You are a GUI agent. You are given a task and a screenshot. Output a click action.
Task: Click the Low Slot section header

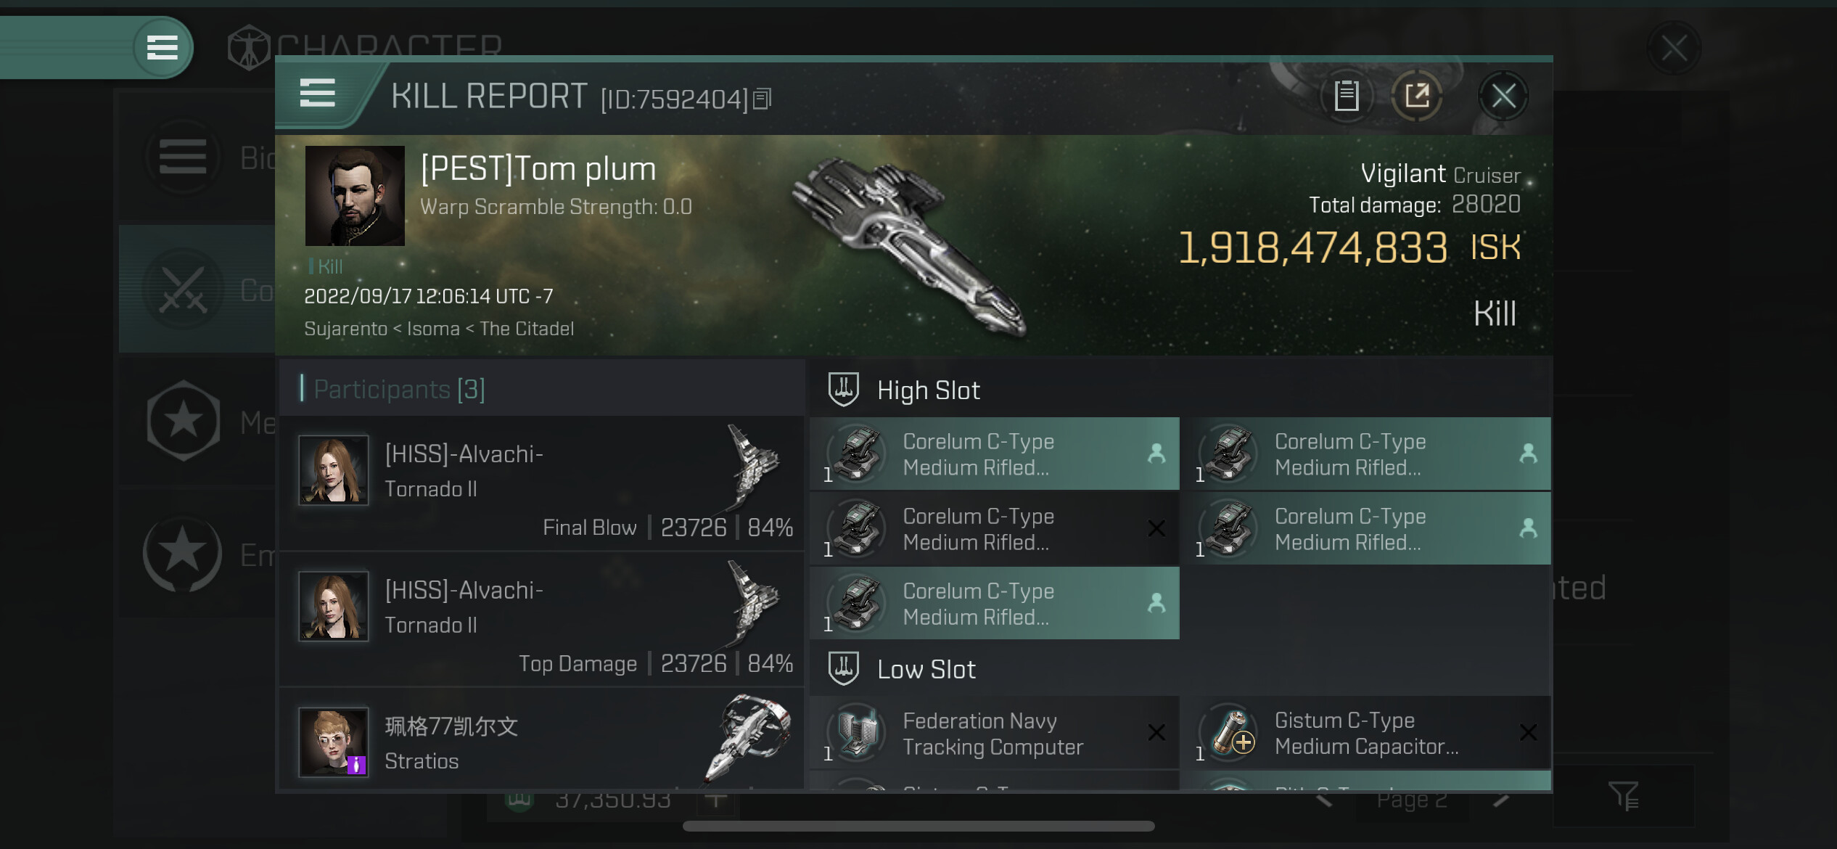[926, 669]
